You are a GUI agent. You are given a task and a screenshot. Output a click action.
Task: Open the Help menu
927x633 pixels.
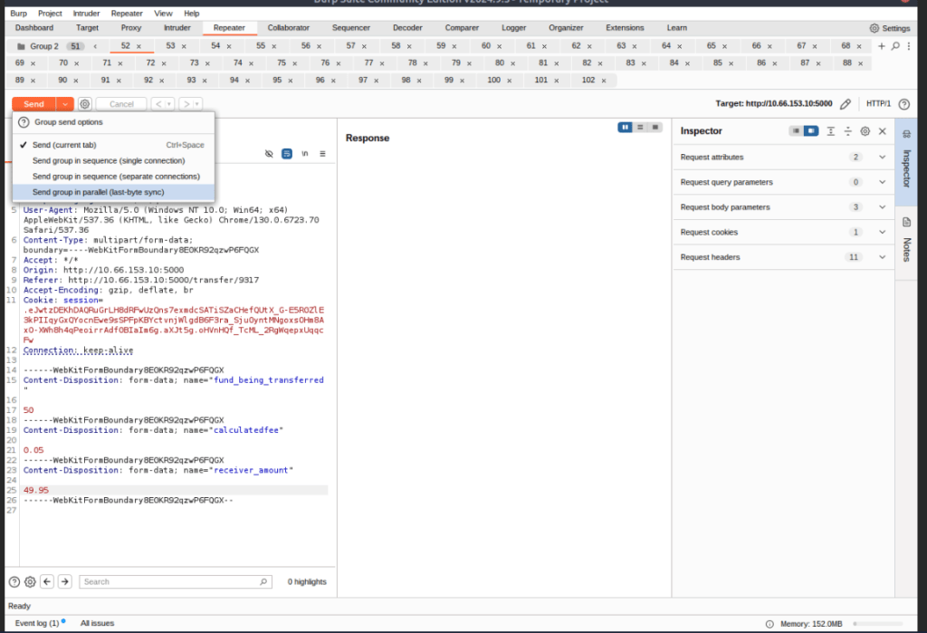tap(192, 13)
